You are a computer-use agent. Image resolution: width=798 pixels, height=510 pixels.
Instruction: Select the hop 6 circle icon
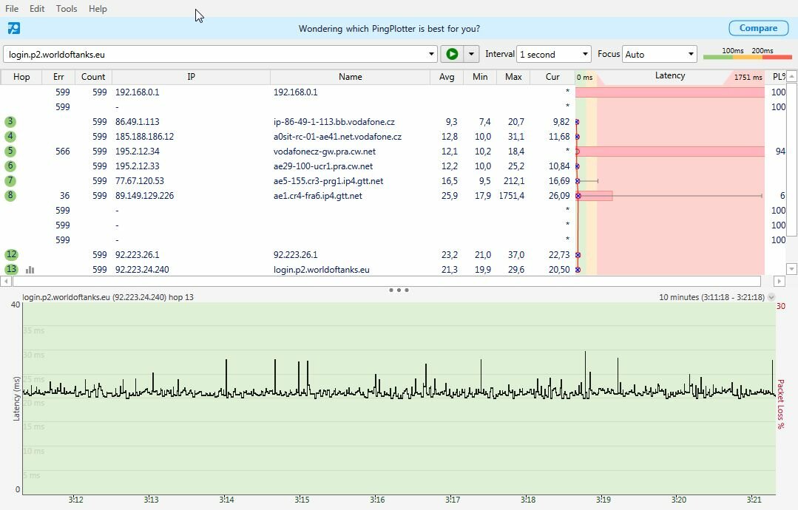pyautogui.click(x=10, y=166)
